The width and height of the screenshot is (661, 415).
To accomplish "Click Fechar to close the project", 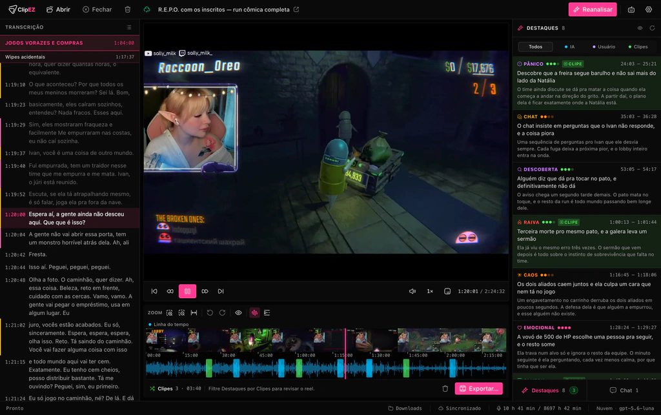I will click(97, 9).
